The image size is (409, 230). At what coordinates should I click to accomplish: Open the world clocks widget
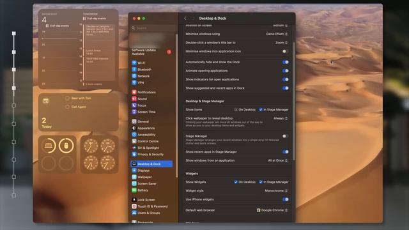(x=100, y=154)
